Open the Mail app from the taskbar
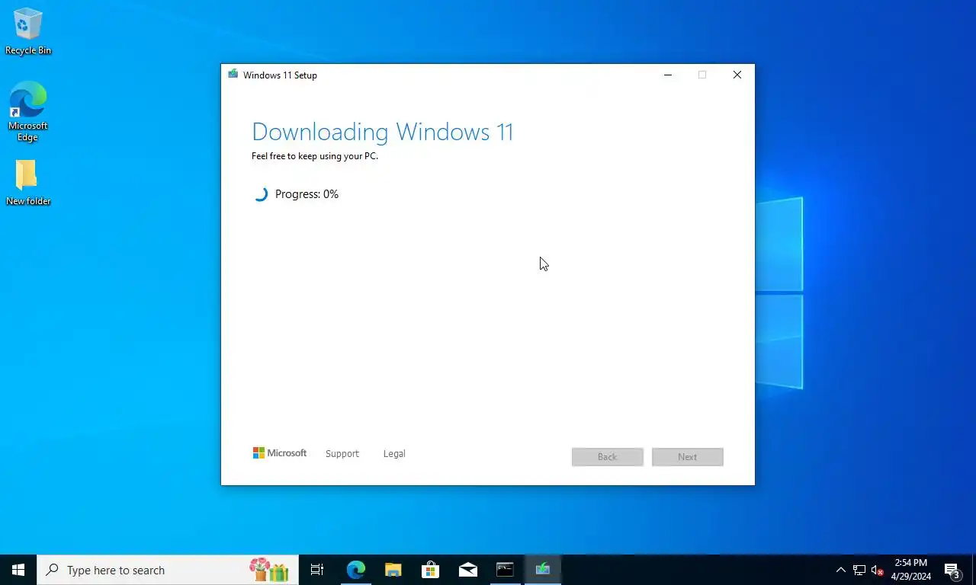 (468, 570)
